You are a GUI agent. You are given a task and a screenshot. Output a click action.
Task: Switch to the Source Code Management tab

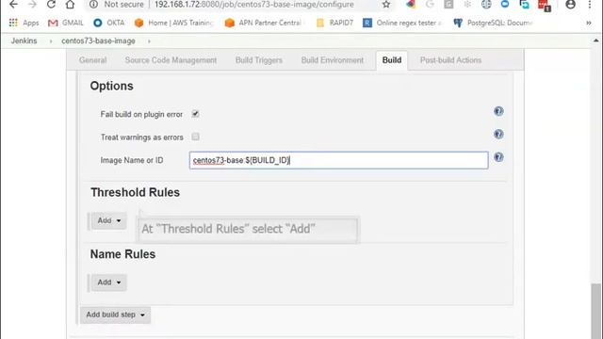[171, 60]
